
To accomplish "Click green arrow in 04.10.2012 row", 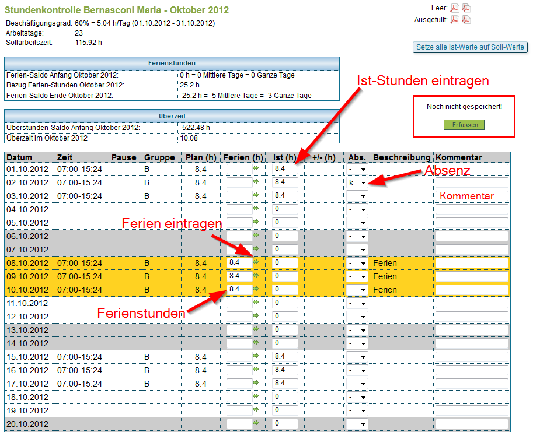I will tap(255, 209).
